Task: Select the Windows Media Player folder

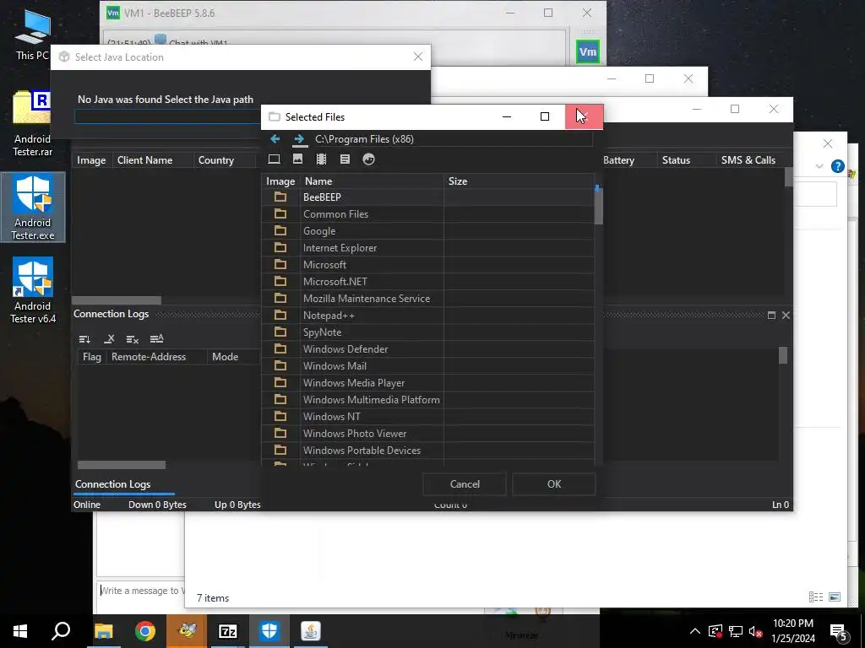Action: pos(428,383)
